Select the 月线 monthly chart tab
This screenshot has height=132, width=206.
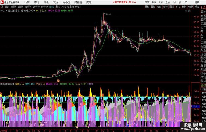(x=63, y=7)
